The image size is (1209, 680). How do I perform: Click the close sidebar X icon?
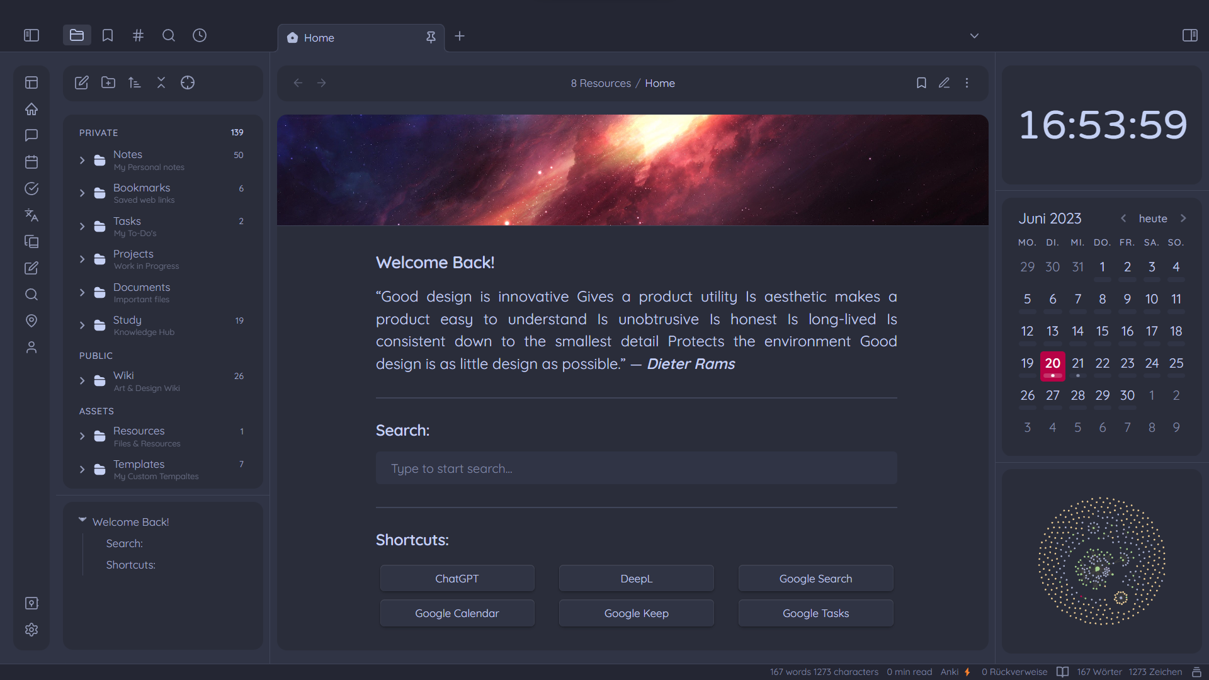point(161,82)
